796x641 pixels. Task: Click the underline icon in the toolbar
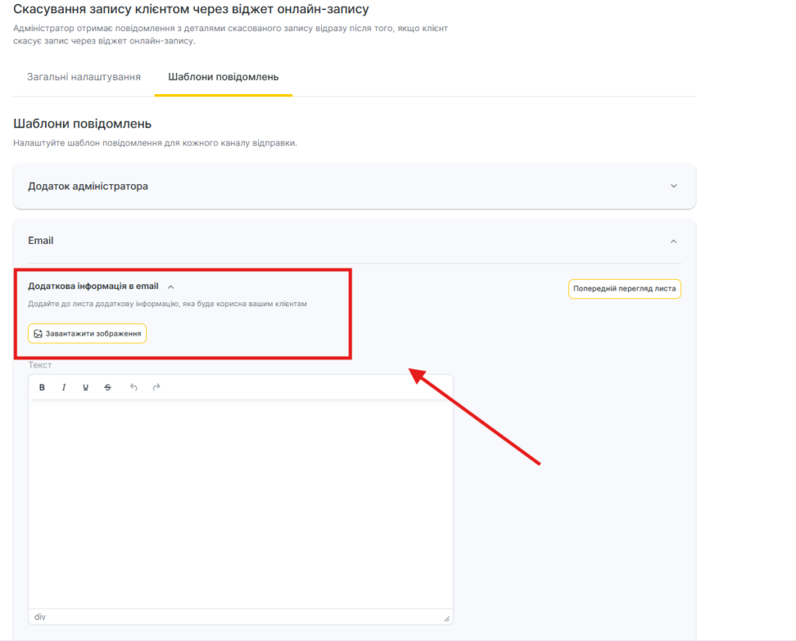[x=86, y=387]
